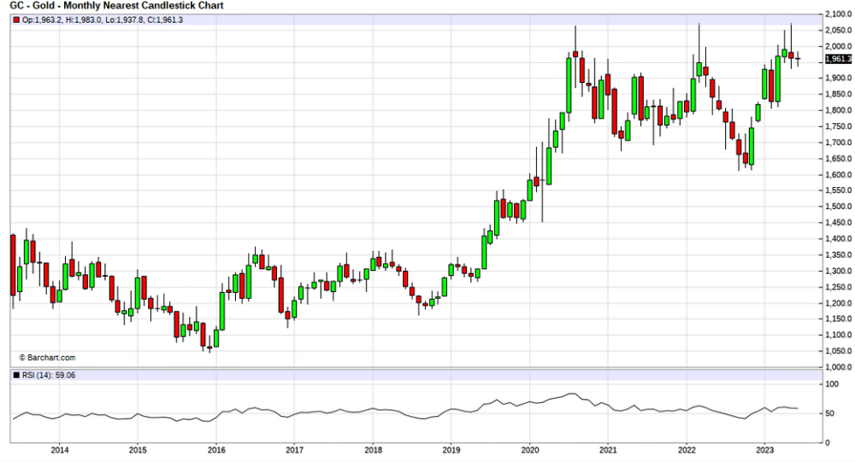Screen dimensions: 855x462
Task: Click the 1,200.0 price axis label
Action: point(838,303)
